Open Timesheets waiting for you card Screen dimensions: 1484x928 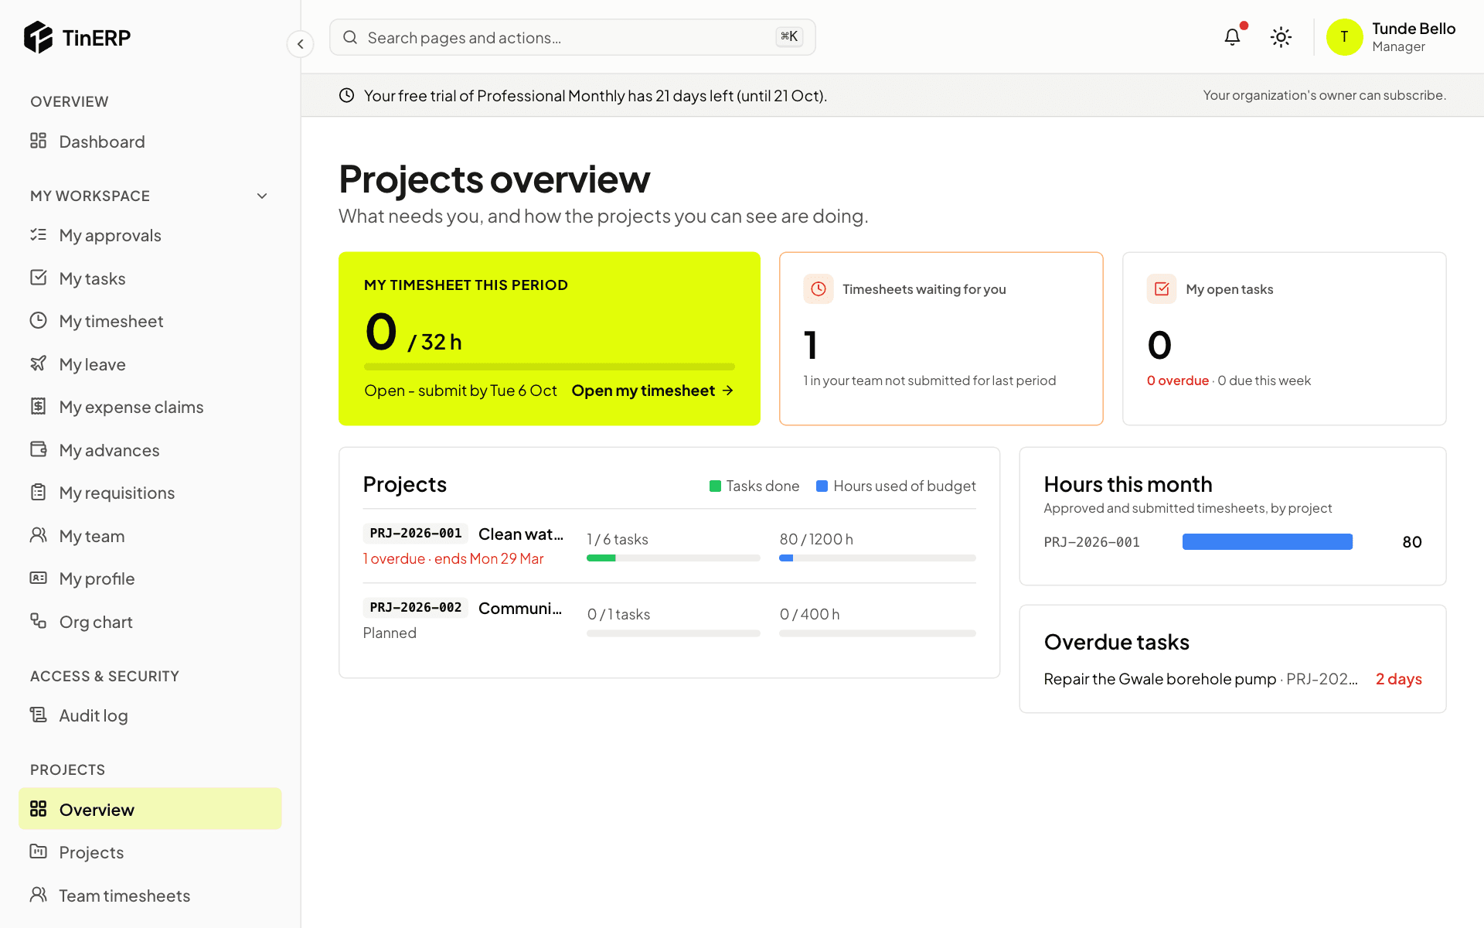pyautogui.click(x=941, y=339)
